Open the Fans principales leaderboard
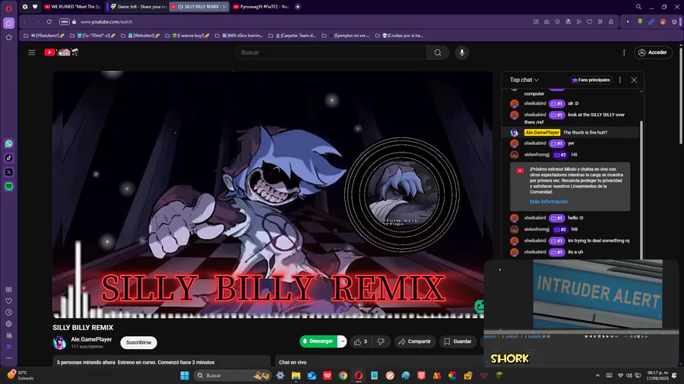This screenshot has width=684, height=384. point(591,80)
